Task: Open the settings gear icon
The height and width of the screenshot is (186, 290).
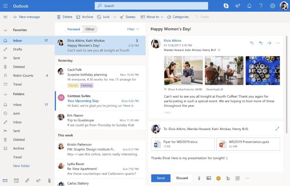Action: (272, 6)
